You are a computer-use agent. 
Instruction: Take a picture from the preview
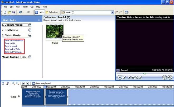pyautogui.click(x=170, y=77)
